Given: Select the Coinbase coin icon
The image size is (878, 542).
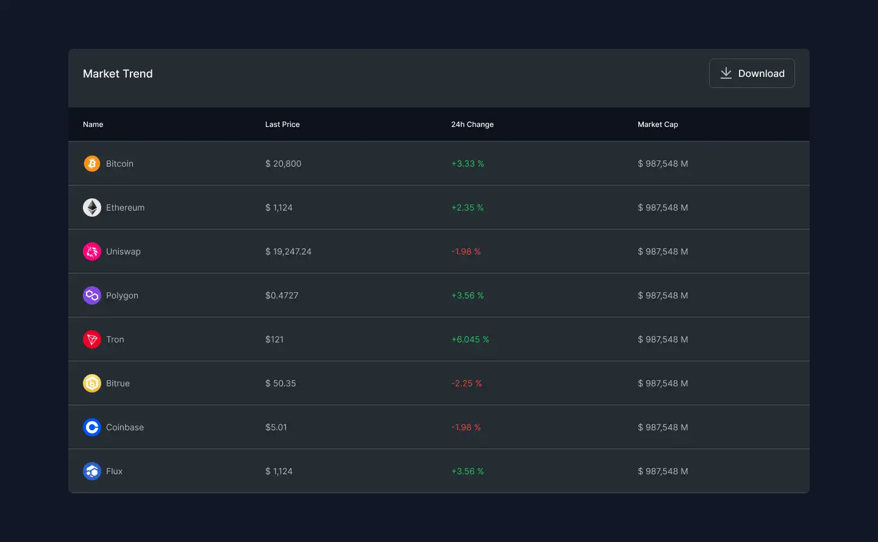Looking at the screenshot, I should (x=92, y=427).
